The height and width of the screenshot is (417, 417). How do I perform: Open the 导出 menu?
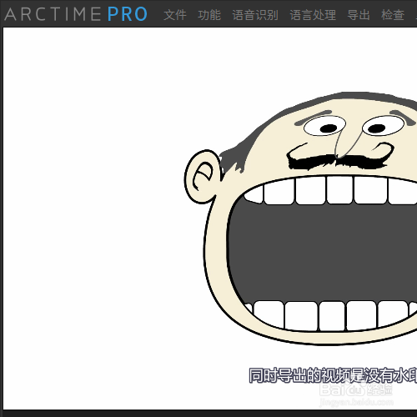coord(359,15)
